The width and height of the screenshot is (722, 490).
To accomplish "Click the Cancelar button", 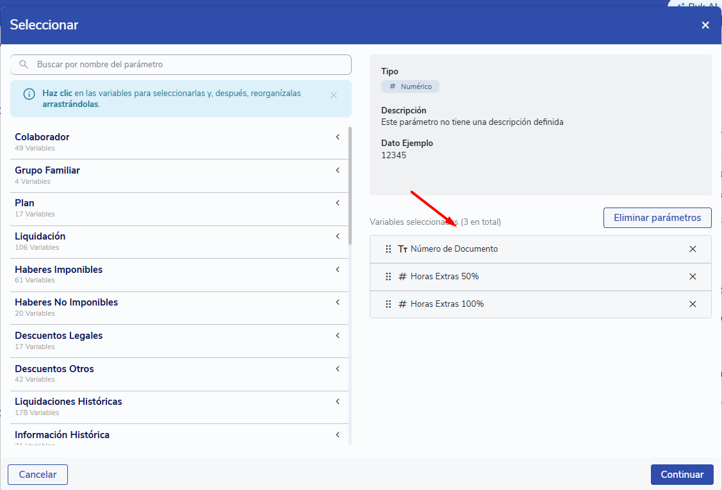I will [x=38, y=475].
